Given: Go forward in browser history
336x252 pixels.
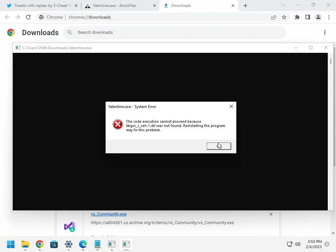Looking at the screenshot, I should 18,17.
